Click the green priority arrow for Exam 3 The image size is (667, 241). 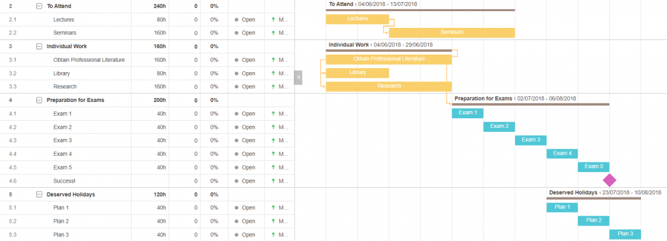(x=273, y=140)
